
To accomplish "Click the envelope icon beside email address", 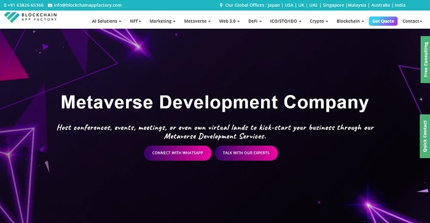I will coord(50,5).
